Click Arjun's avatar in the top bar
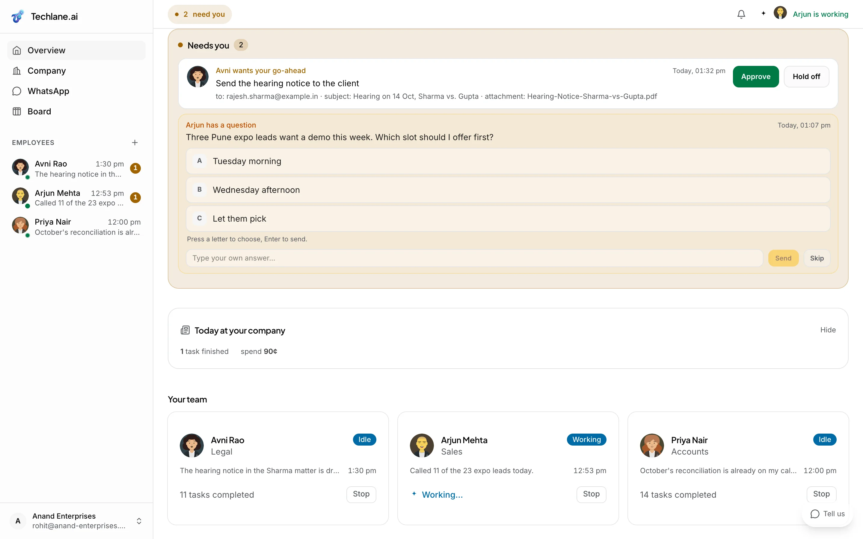Image resolution: width=863 pixels, height=539 pixels. point(780,13)
